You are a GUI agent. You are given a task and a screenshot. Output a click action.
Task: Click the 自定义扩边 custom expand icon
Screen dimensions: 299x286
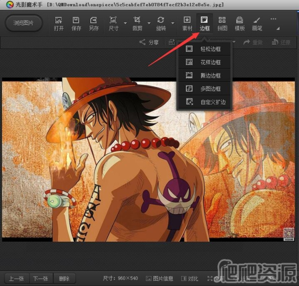pos(189,101)
